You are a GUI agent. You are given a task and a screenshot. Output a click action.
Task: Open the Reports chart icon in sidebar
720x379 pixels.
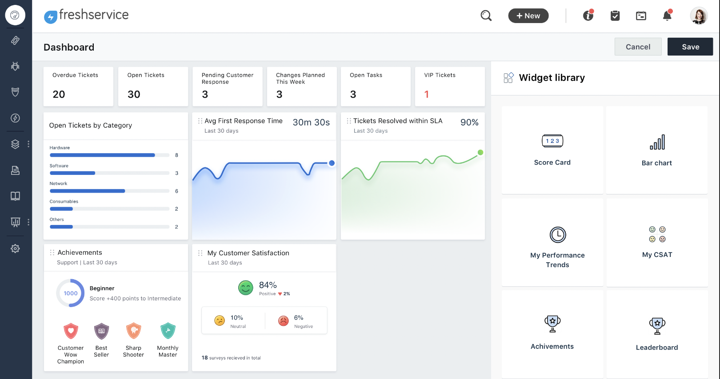(15, 222)
